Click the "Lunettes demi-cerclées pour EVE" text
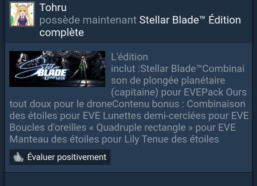The width and height of the screenshot is (257, 186). (x=176, y=116)
